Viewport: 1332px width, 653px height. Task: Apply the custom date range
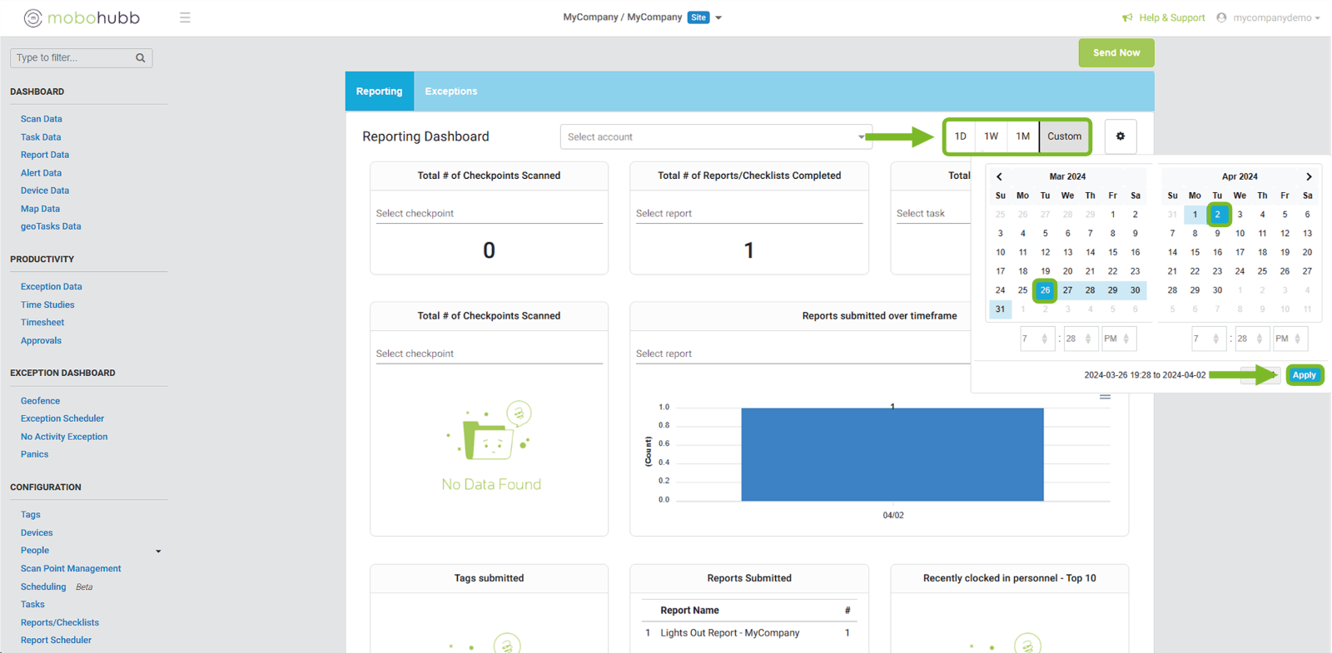click(x=1304, y=375)
